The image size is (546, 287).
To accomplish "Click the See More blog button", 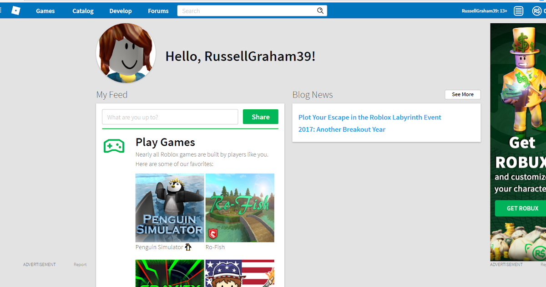I will click(x=463, y=94).
